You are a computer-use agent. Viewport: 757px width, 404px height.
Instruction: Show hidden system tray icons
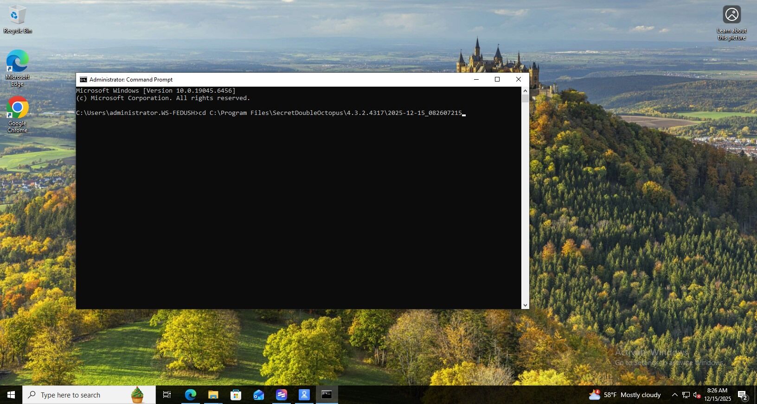pos(675,395)
